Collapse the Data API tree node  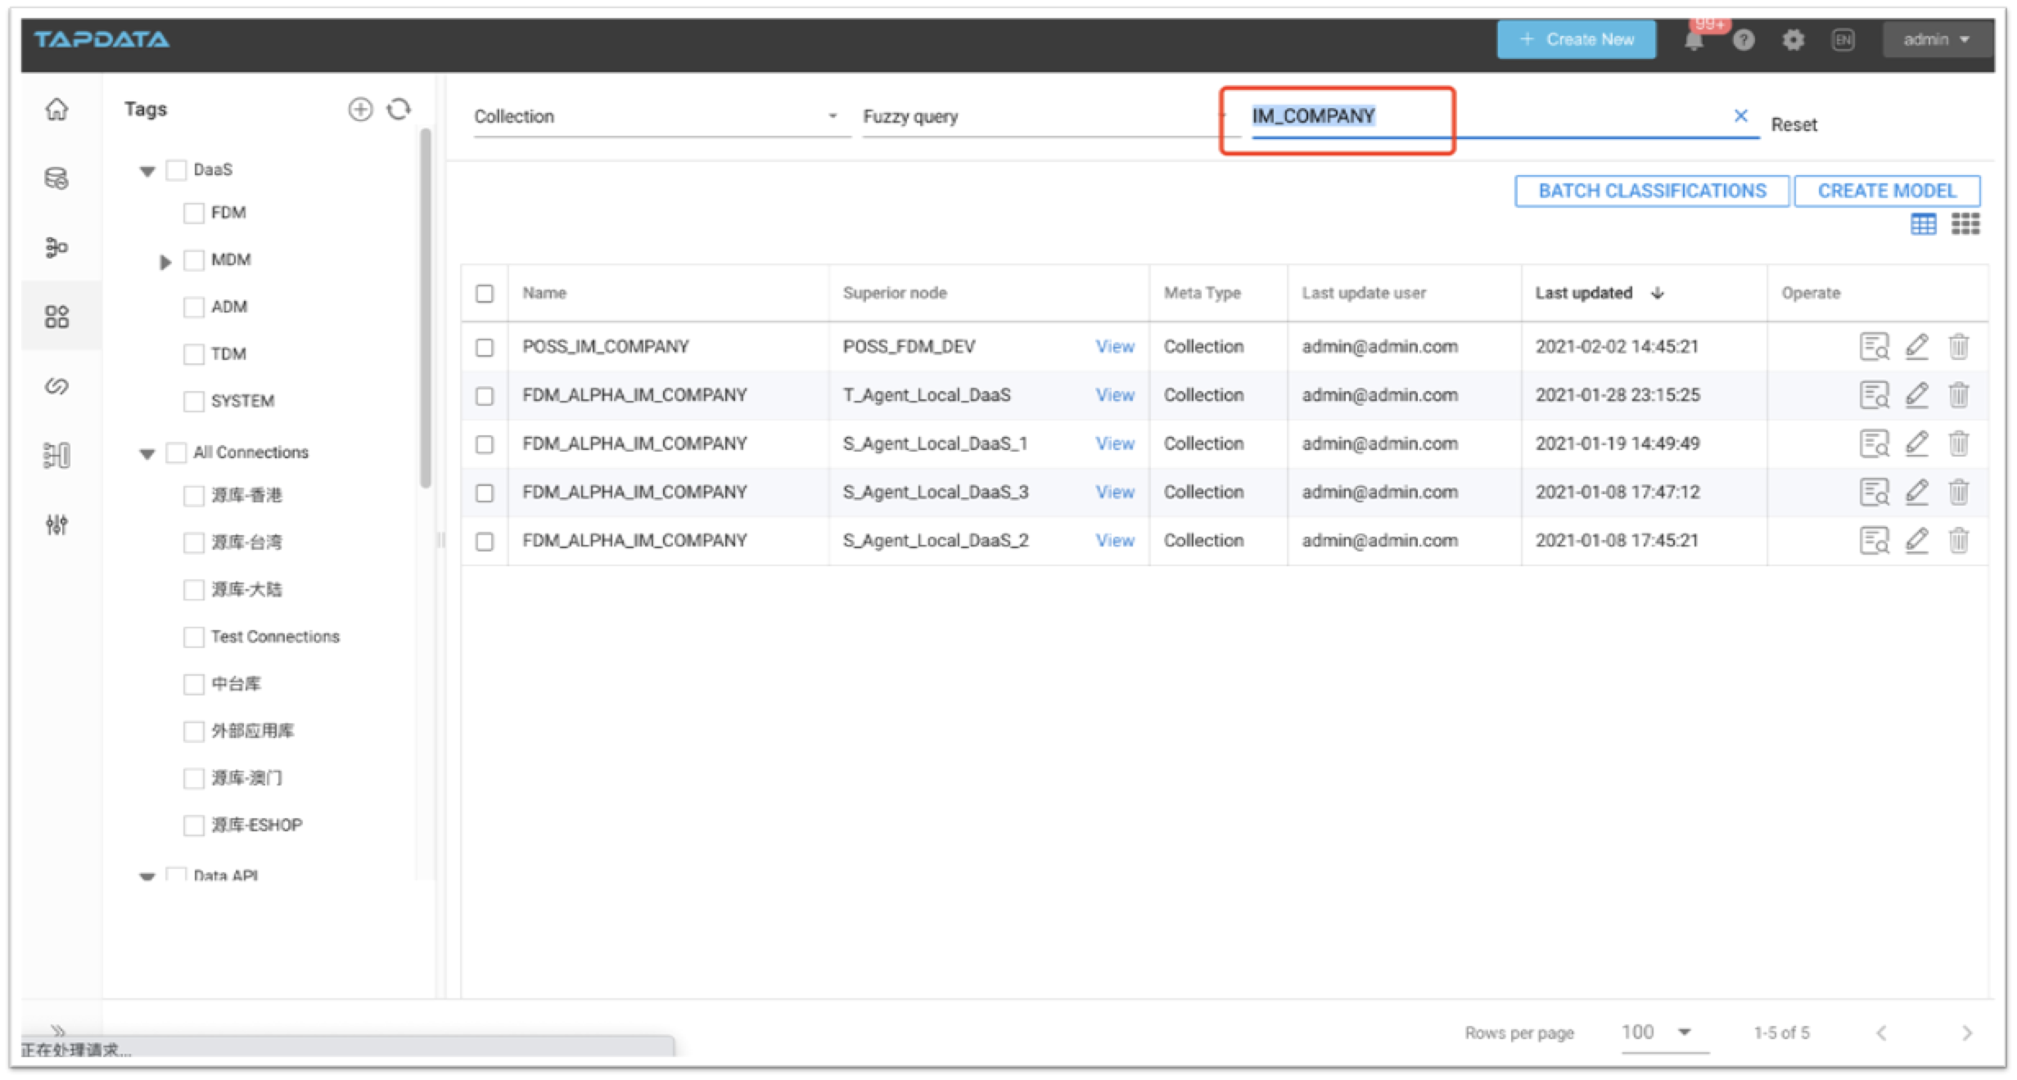pyautogui.click(x=147, y=875)
